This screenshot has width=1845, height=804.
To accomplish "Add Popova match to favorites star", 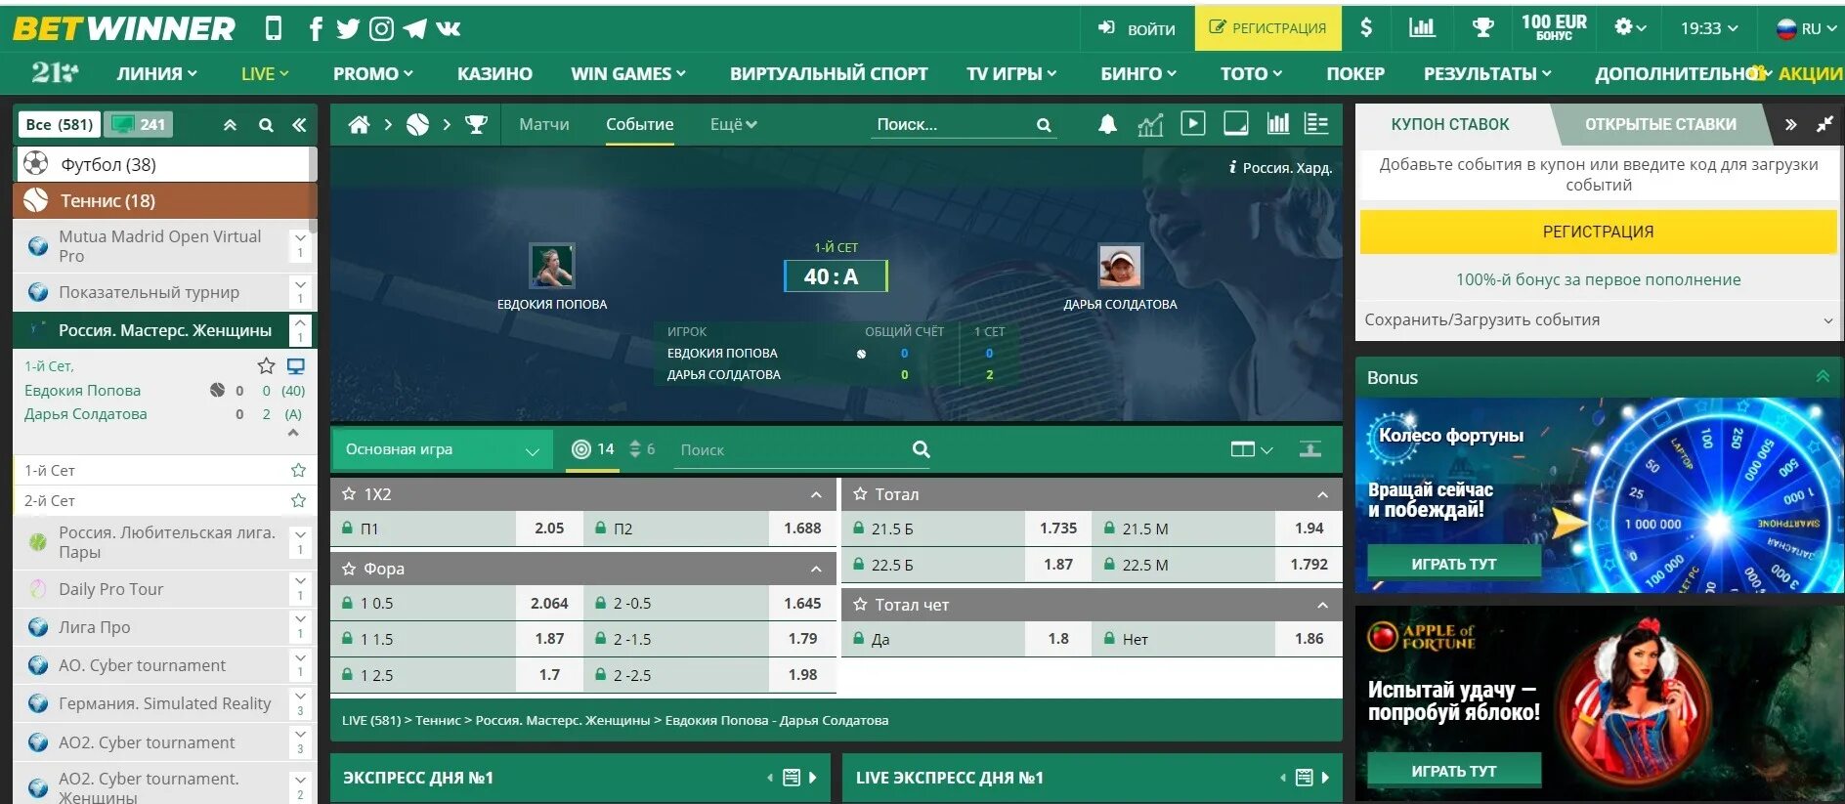I will (266, 366).
